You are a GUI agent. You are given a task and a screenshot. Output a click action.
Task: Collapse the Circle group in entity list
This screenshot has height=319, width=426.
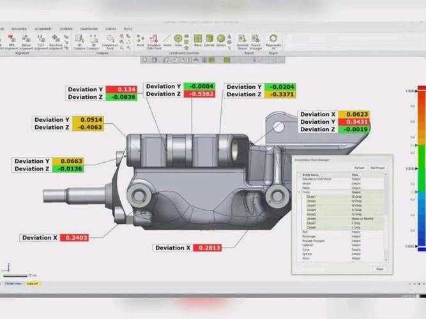click(x=300, y=192)
